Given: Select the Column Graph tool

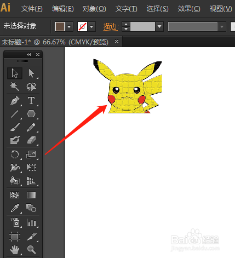Looking at the screenshot, I should point(31,222).
